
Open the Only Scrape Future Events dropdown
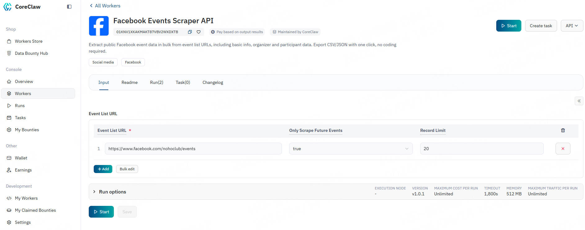pyautogui.click(x=351, y=149)
